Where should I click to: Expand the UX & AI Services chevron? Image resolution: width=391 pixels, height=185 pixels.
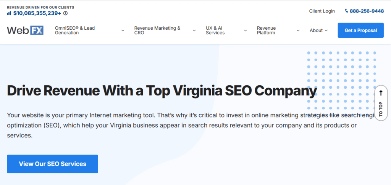(x=246, y=30)
